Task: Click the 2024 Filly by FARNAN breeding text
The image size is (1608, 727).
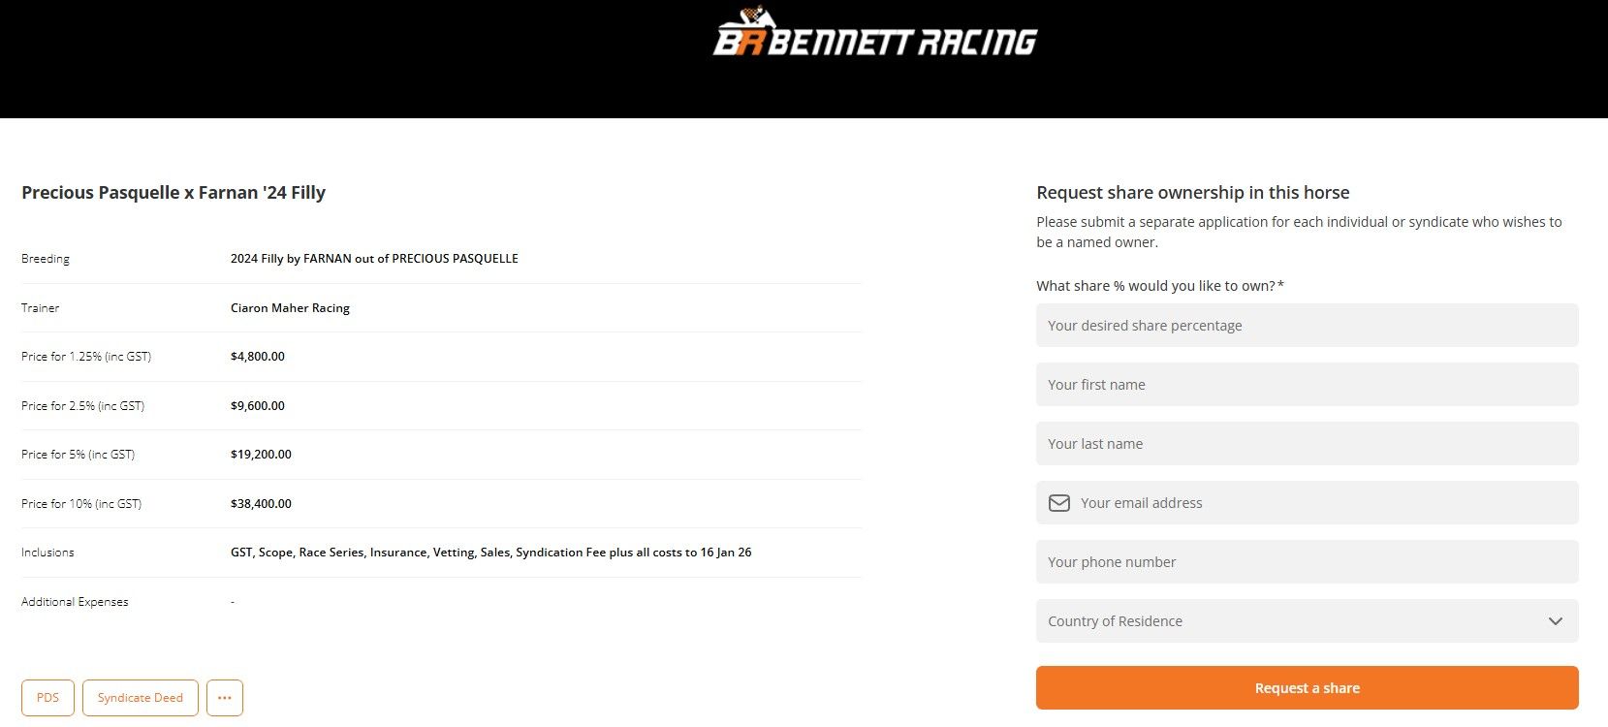Action: click(x=374, y=259)
